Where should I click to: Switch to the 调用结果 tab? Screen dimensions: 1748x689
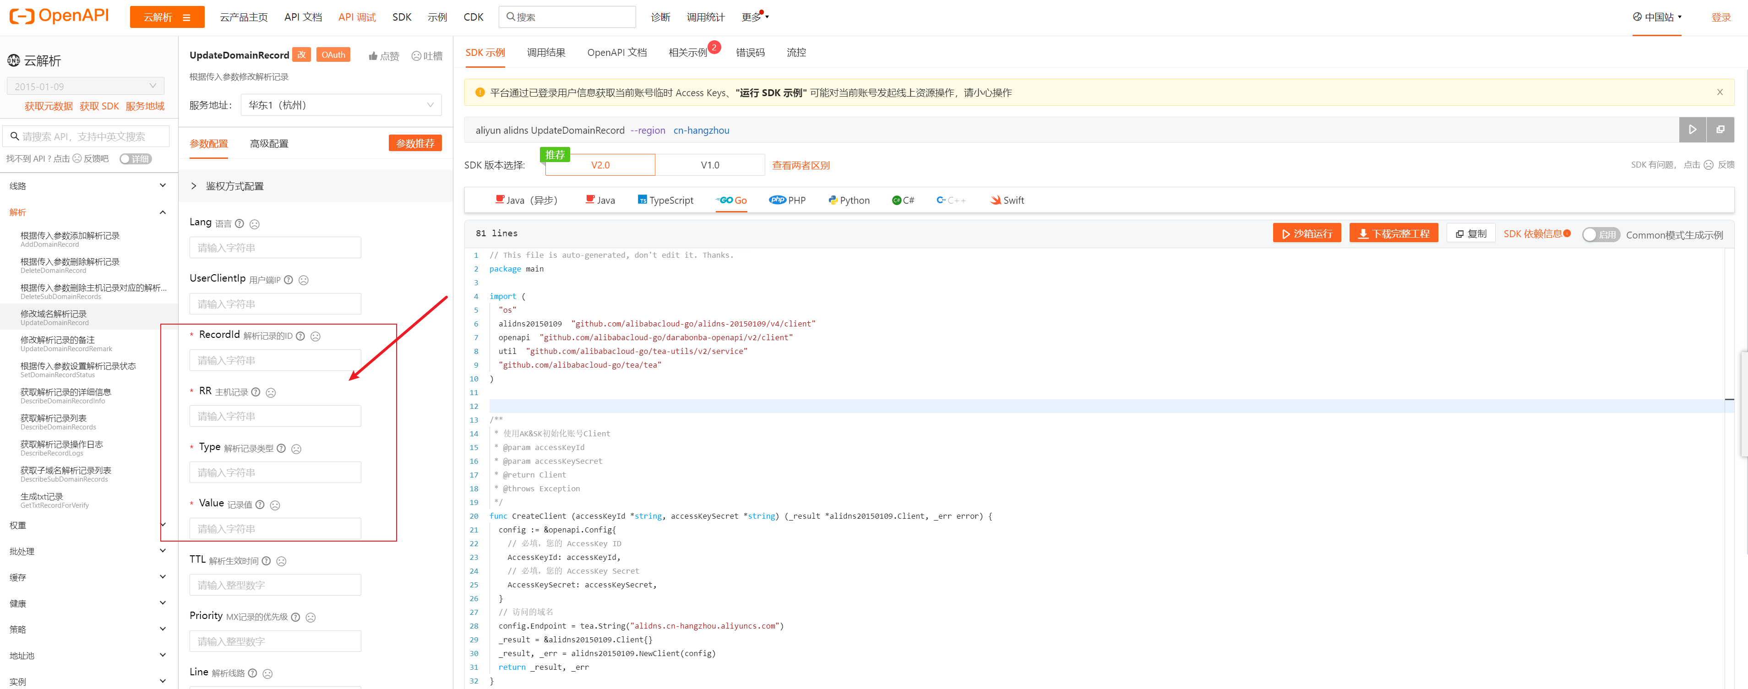click(x=545, y=52)
